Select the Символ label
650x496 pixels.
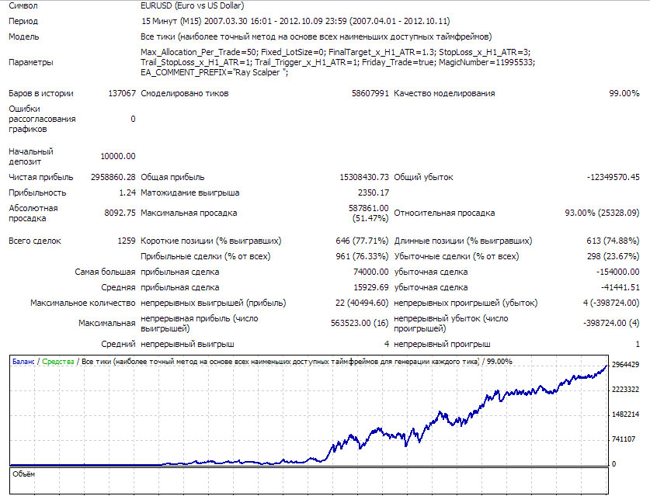(x=23, y=5)
